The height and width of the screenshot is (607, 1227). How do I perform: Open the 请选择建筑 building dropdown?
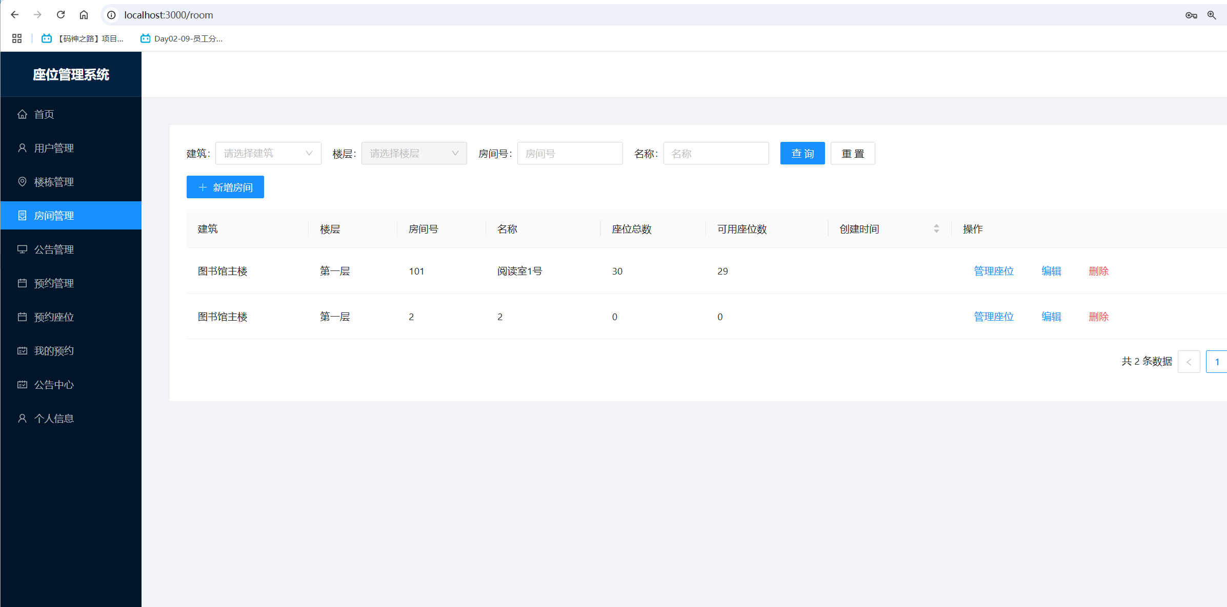point(268,153)
